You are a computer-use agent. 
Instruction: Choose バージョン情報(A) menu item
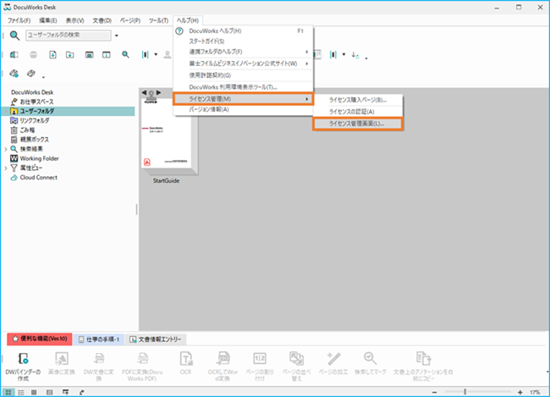(x=243, y=109)
